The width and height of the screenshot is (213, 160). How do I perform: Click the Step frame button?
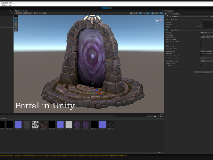(110, 8)
